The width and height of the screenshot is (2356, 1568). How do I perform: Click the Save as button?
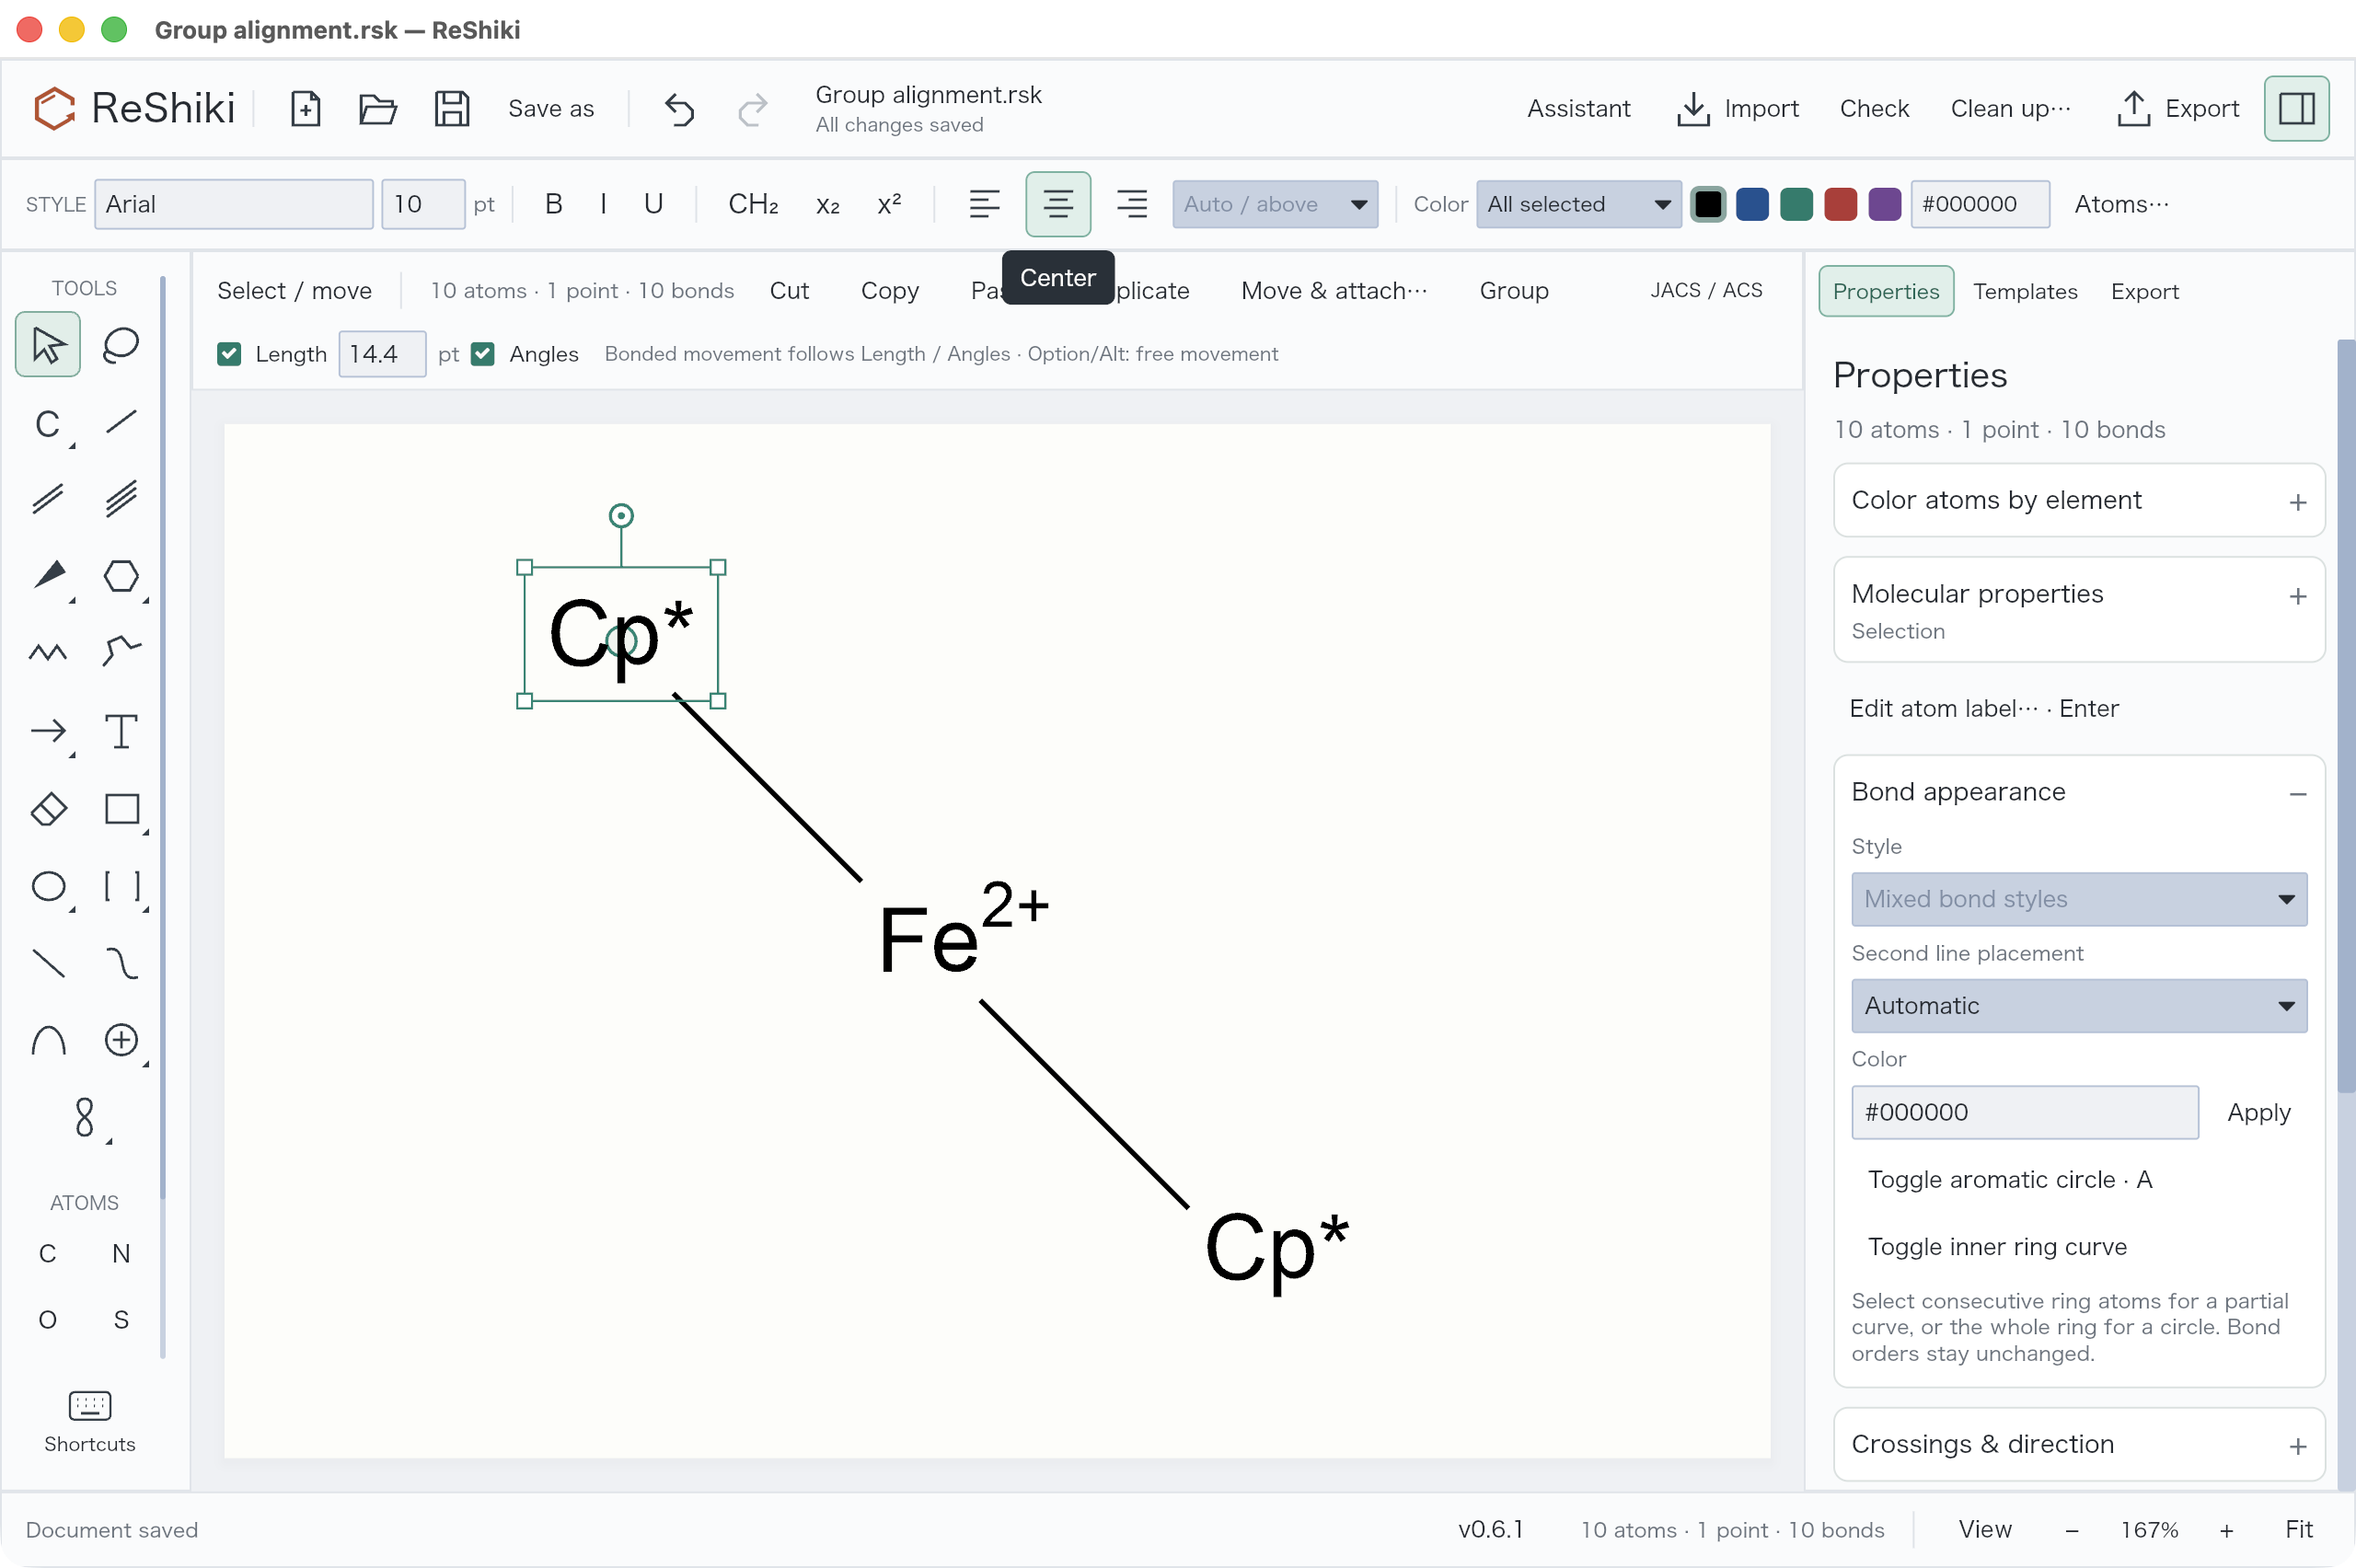[x=551, y=108]
